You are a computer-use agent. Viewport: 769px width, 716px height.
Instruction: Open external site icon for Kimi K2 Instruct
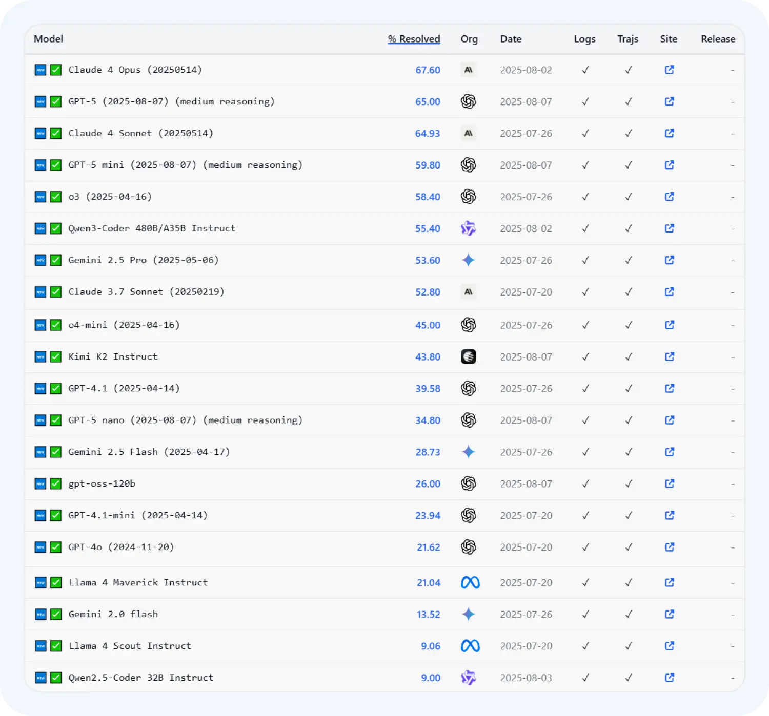coord(669,356)
